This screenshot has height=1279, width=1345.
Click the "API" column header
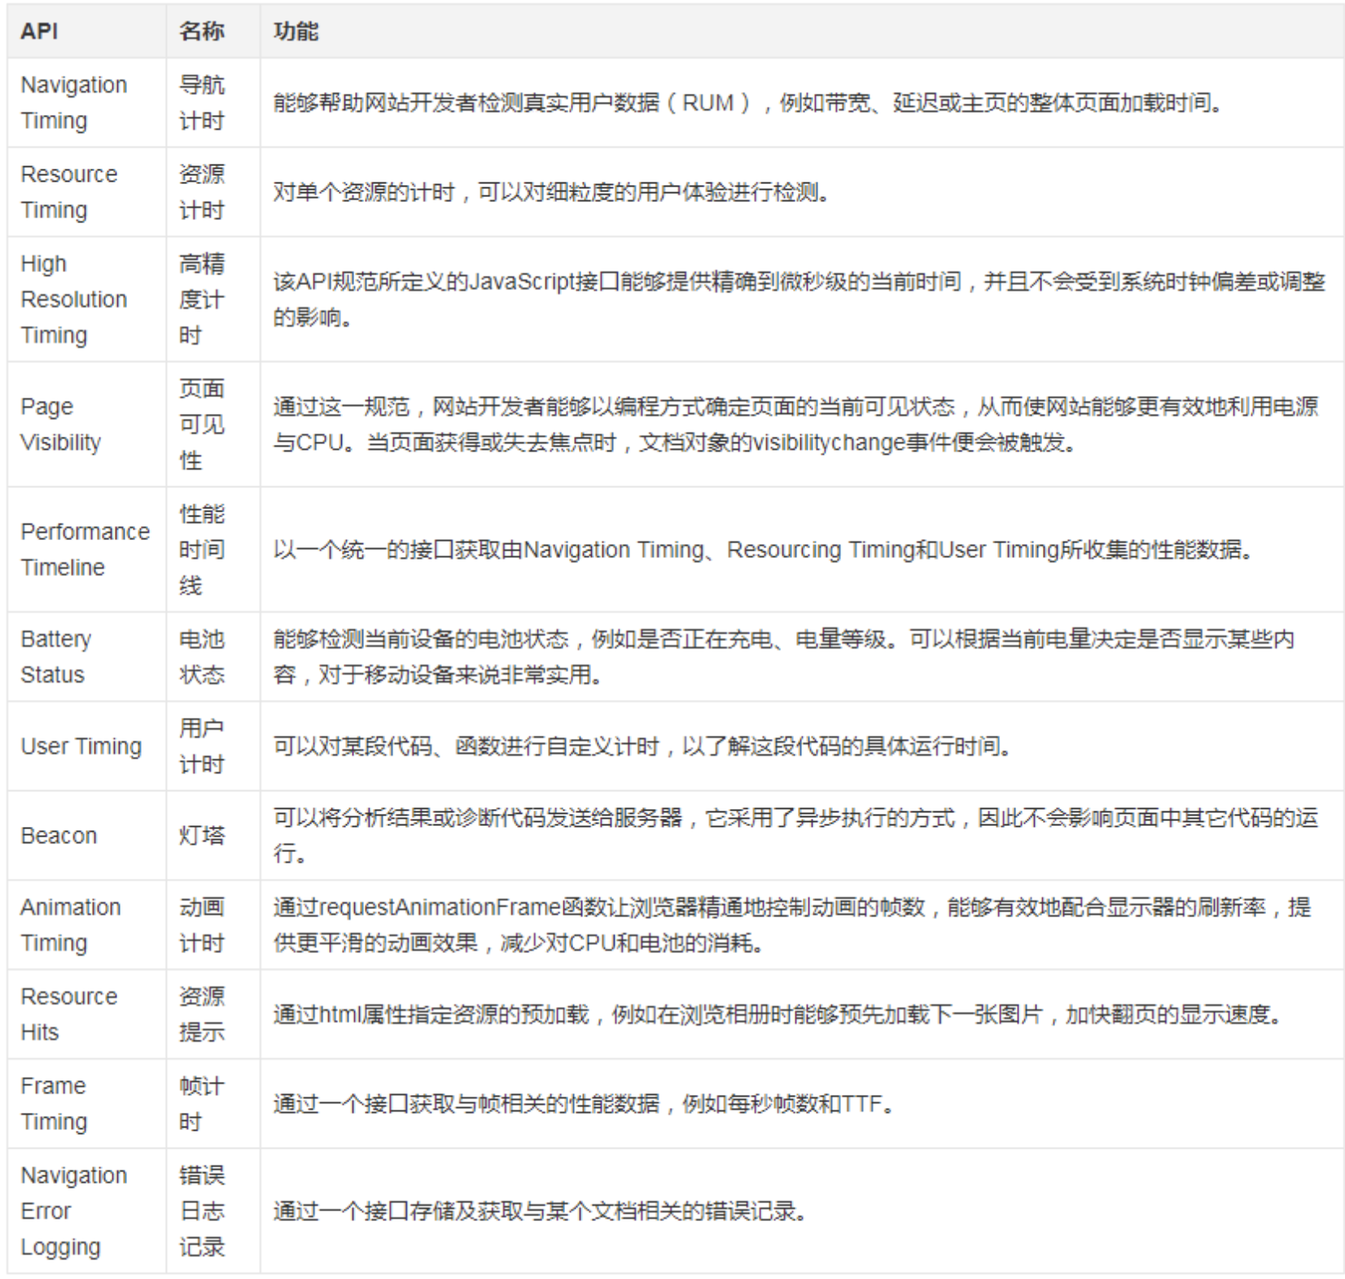point(39,31)
